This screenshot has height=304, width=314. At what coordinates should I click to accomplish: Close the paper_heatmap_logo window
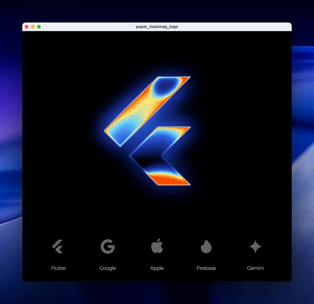(27, 27)
